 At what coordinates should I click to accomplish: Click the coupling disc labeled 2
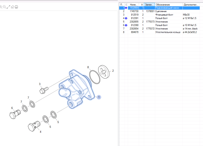pos(104,72)
